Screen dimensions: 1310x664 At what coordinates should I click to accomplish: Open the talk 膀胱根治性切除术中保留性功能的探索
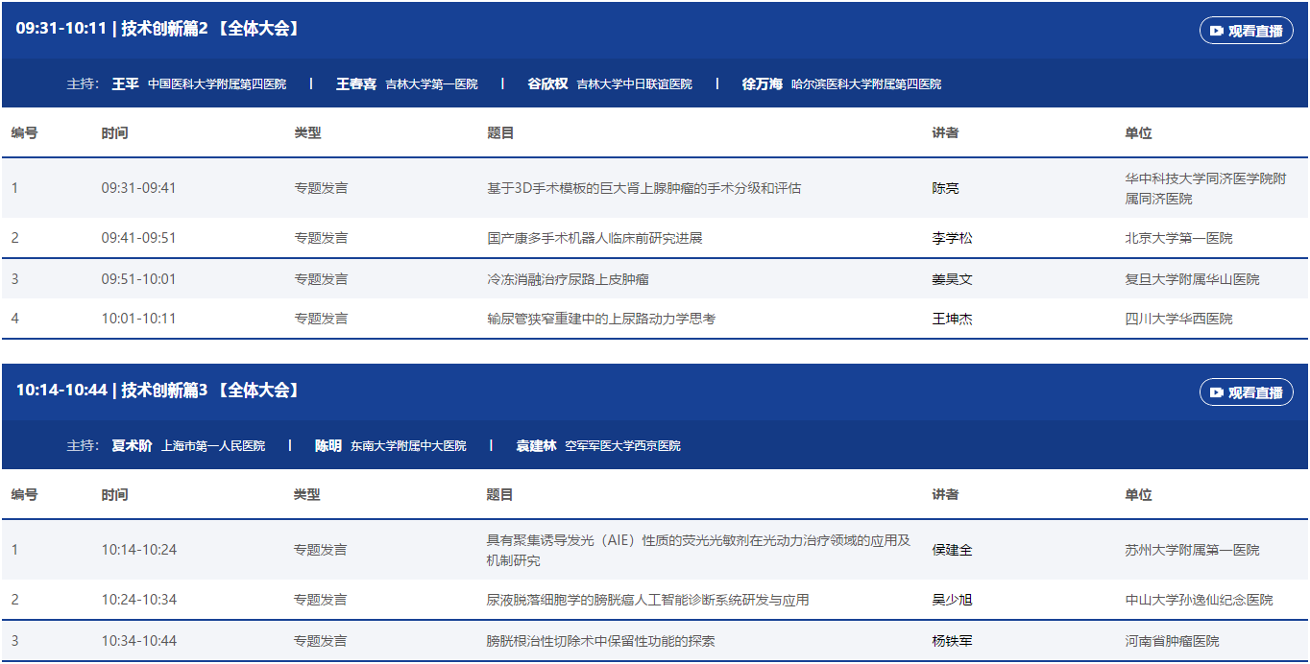pos(600,641)
